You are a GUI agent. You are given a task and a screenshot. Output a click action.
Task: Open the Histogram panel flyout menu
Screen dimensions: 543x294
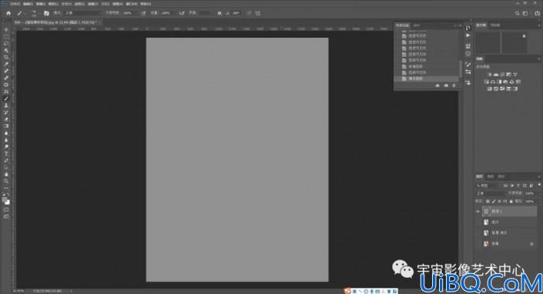click(539, 25)
